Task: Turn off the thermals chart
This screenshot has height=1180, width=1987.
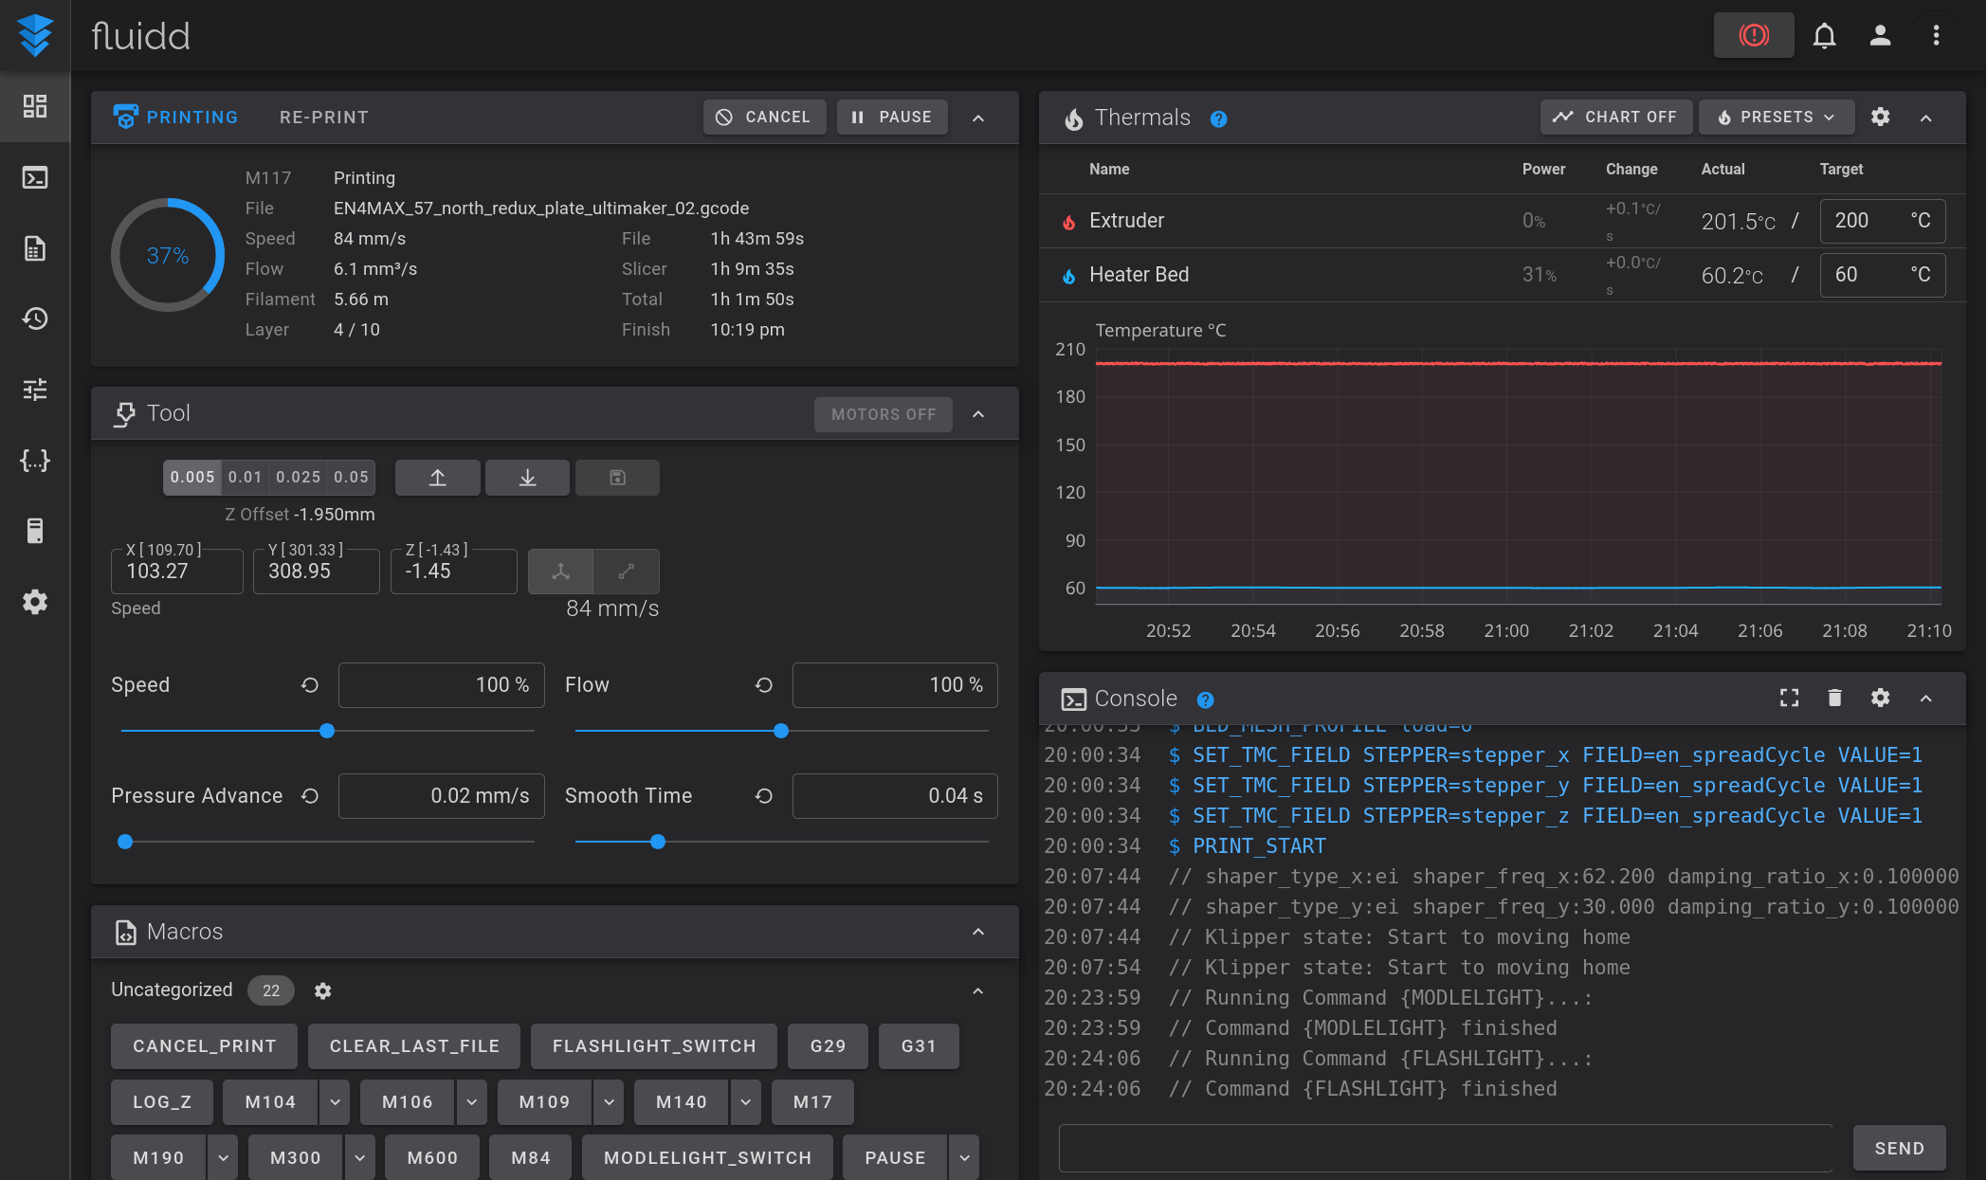Action: pyautogui.click(x=1615, y=117)
